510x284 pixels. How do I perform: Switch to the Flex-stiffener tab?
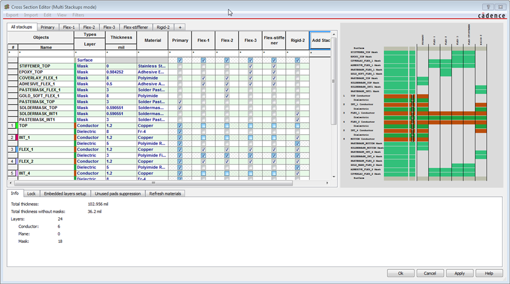click(x=136, y=27)
